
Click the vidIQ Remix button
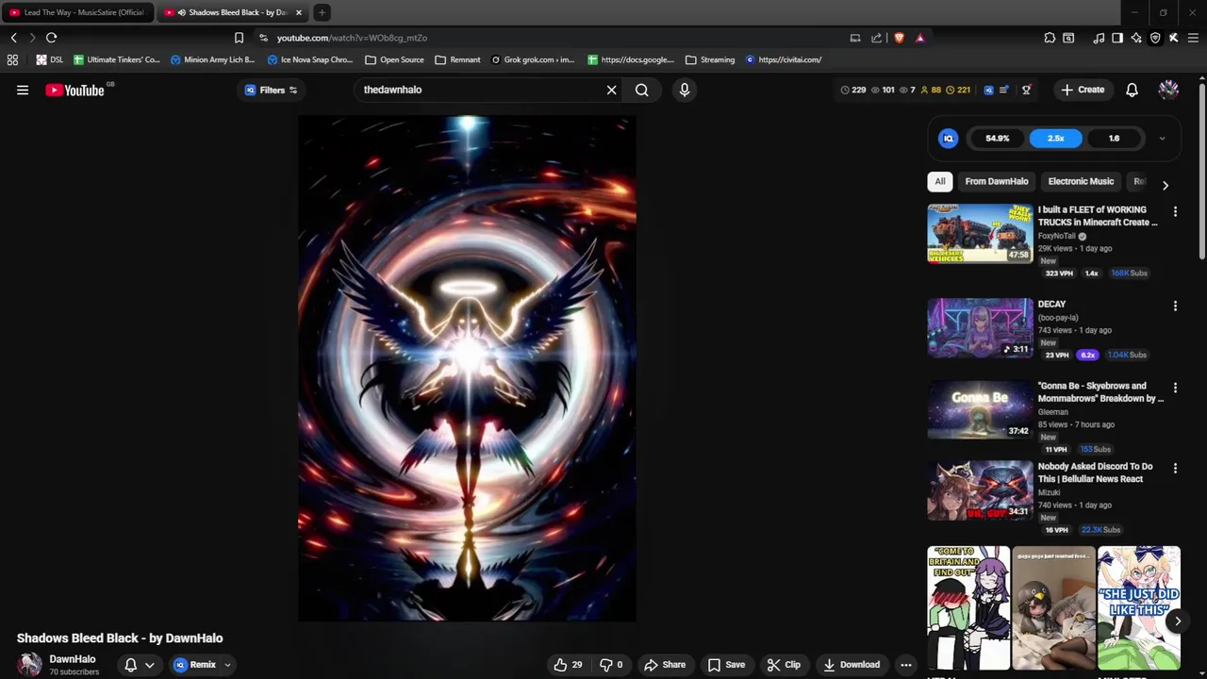click(195, 665)
